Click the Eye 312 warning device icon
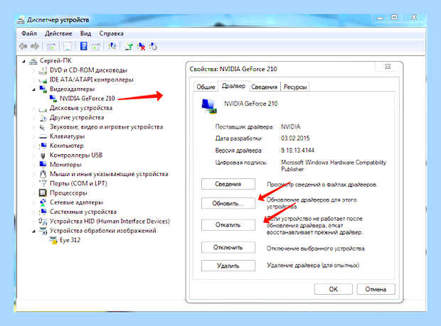 click(53, 240)
